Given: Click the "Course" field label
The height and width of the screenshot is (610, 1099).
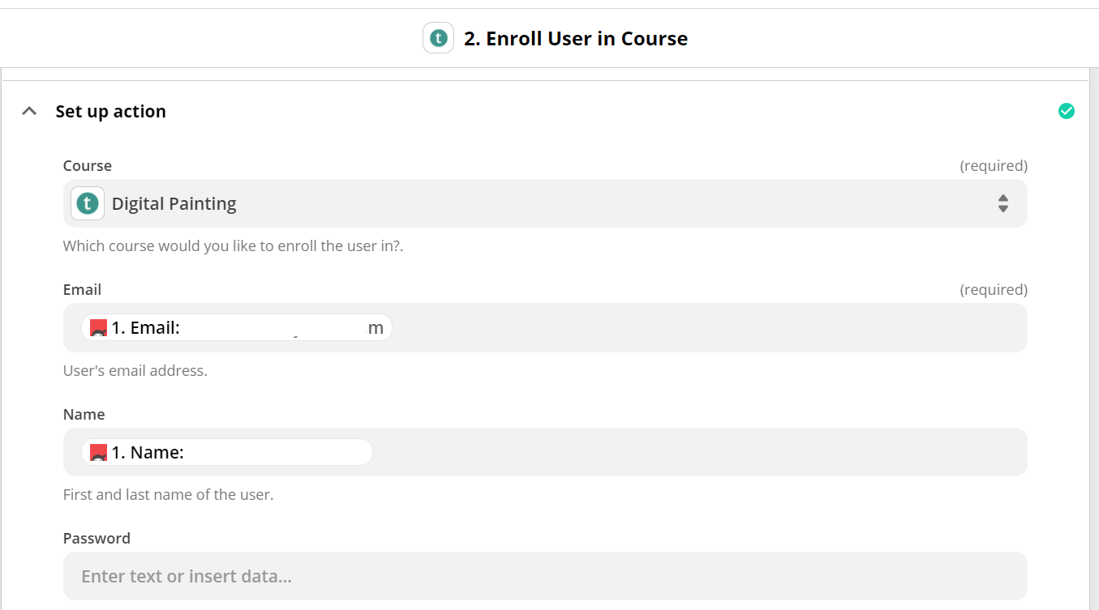Looking at the screenshot, I should (x=88, y=165).
